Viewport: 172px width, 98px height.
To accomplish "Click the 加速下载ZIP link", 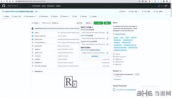I will (x=95, y=56).
